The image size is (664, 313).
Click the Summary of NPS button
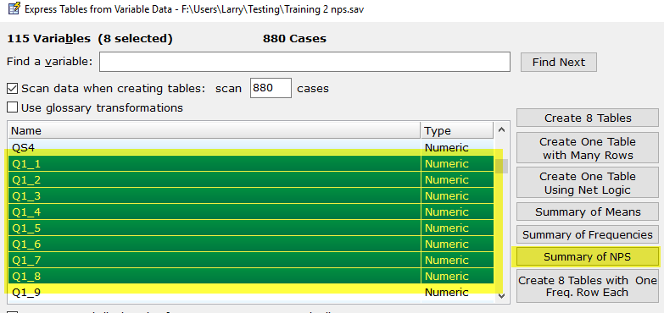[x=588, y=257]
